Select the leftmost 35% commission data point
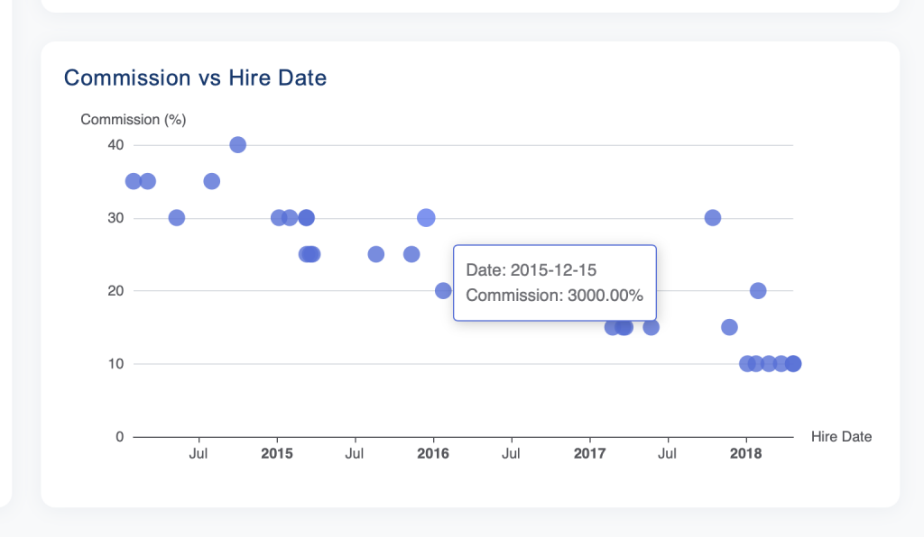Viewport: 924px width, 537px height. (x=134, y=181)
